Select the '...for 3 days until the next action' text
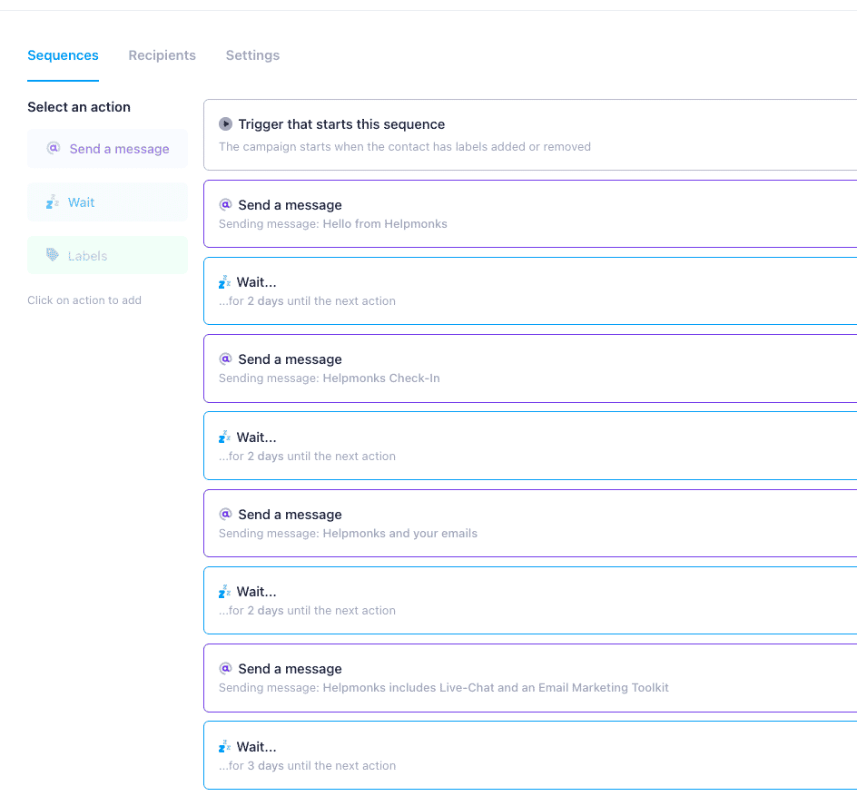The image size is (857, 796). pyautogui.click(x=307, y=765)
